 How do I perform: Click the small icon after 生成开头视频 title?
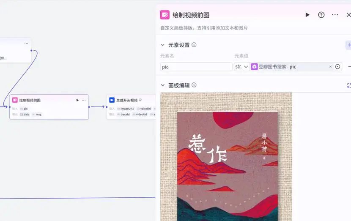pyautogui.click(x=140, y=100)
